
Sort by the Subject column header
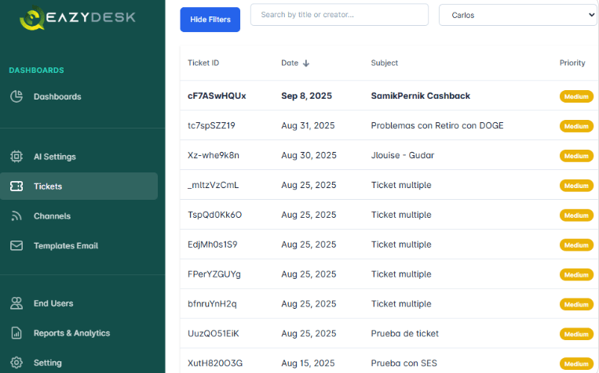(x=385, y=63)
